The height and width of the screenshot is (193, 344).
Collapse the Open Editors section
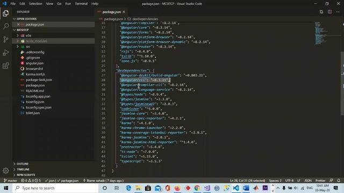point(15,19)
